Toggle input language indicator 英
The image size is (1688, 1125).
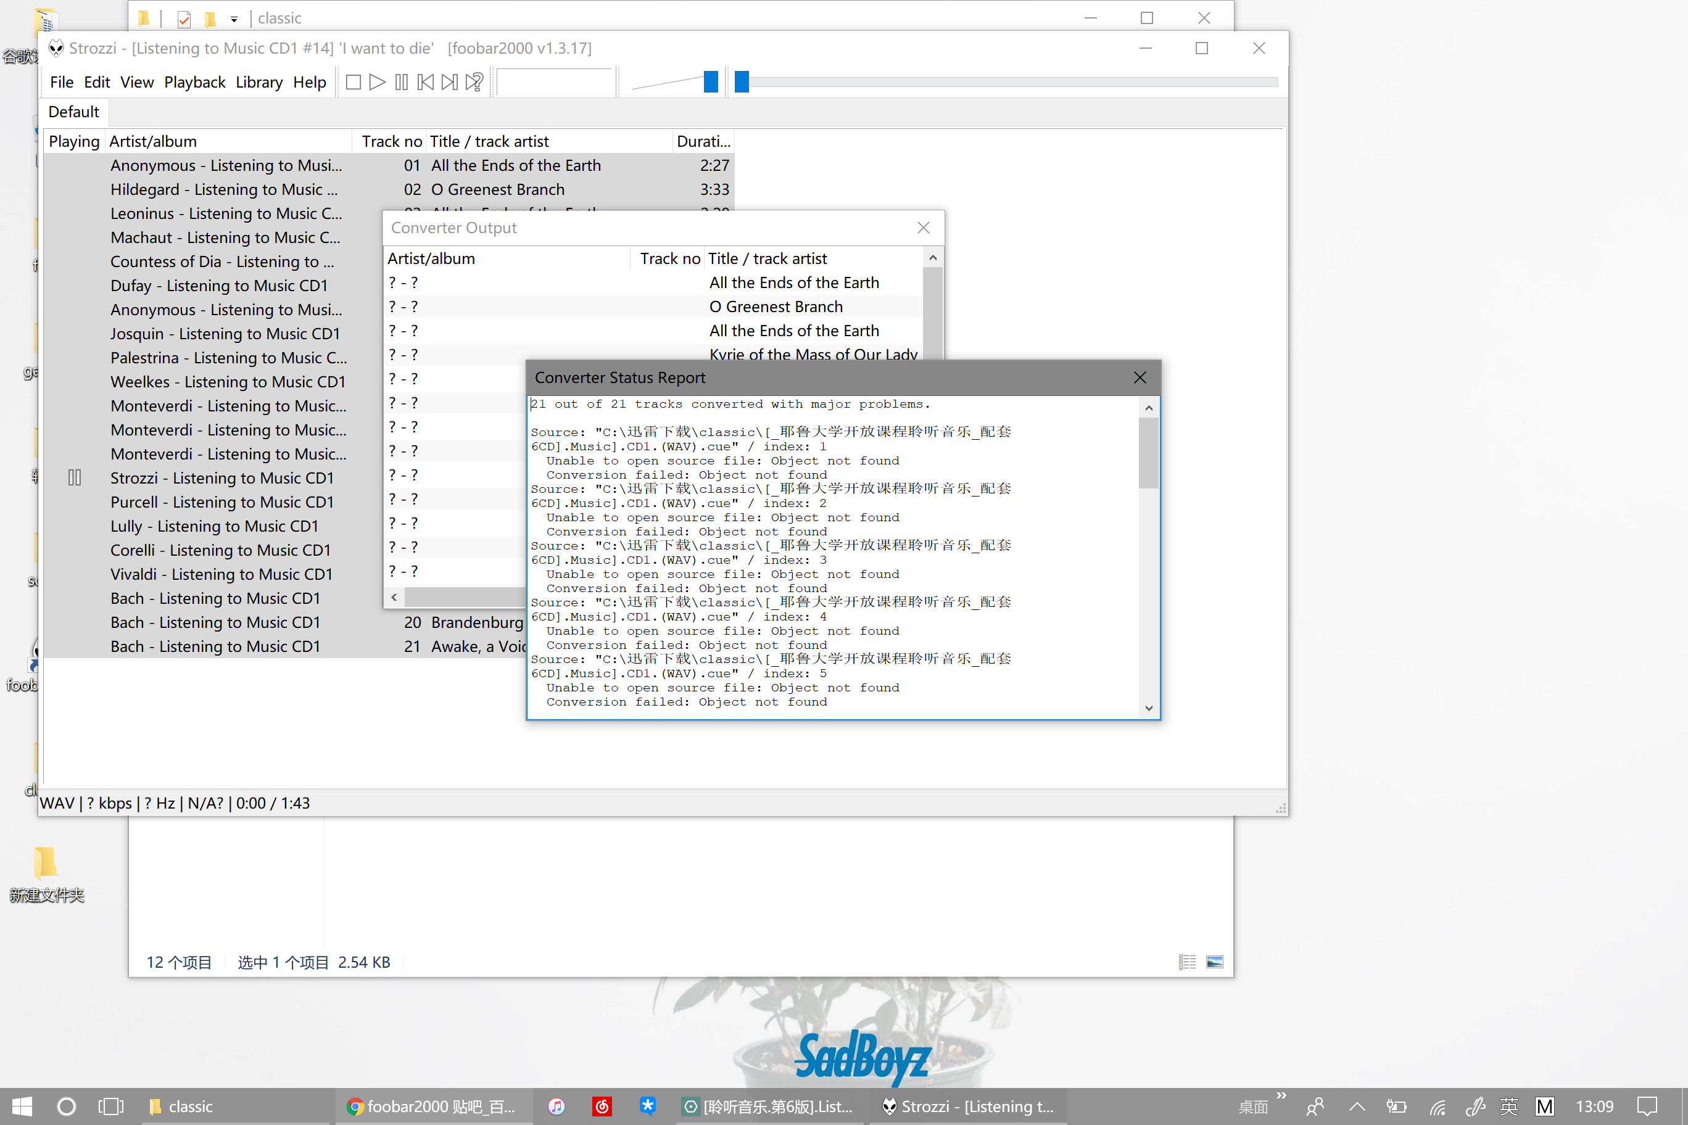pos(1508,1106)
